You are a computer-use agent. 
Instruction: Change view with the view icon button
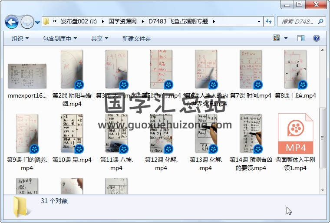[x=276, y=38]
